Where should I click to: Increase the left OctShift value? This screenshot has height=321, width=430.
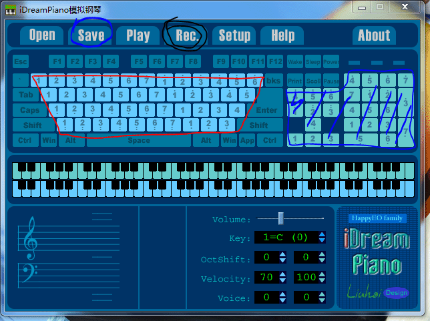pos(282,254)
